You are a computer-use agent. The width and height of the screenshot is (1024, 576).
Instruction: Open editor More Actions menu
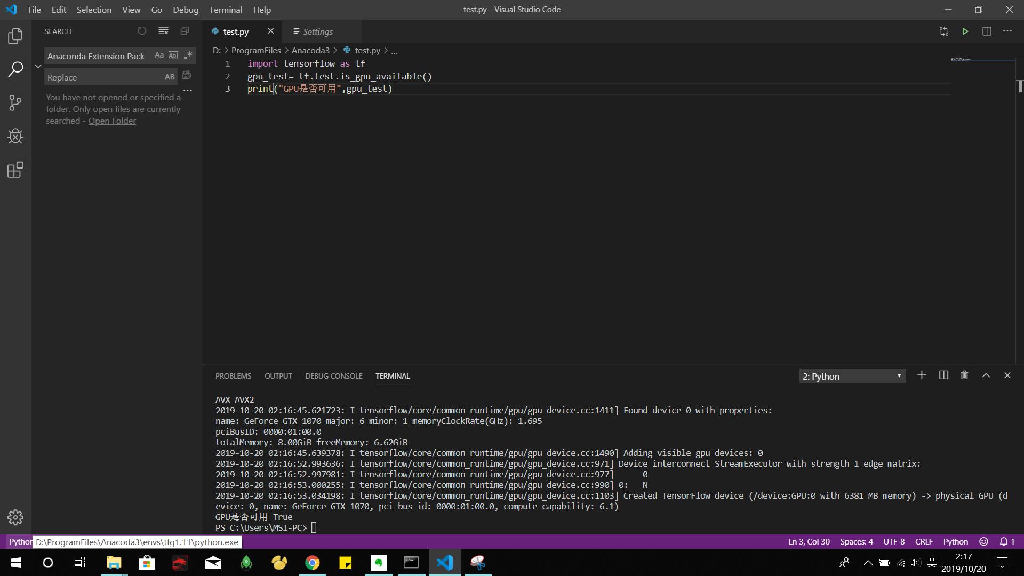1007,31
